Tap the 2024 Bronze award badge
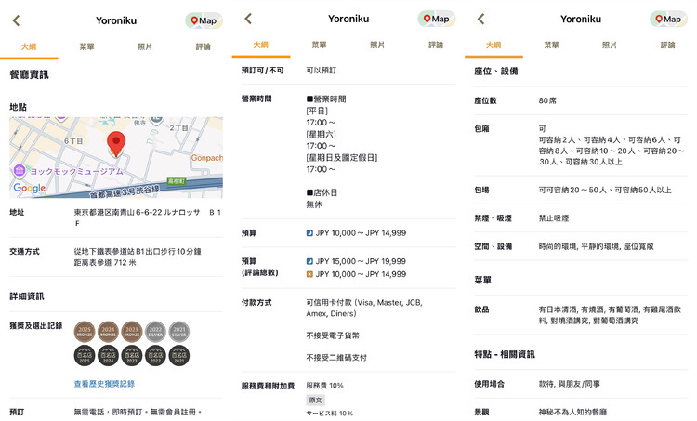This screenshot has width=697, height=421. tap(108, 332)
